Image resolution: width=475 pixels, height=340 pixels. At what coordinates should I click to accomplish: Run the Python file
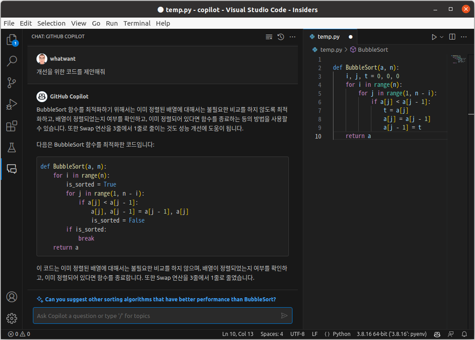tap(434, 37)
